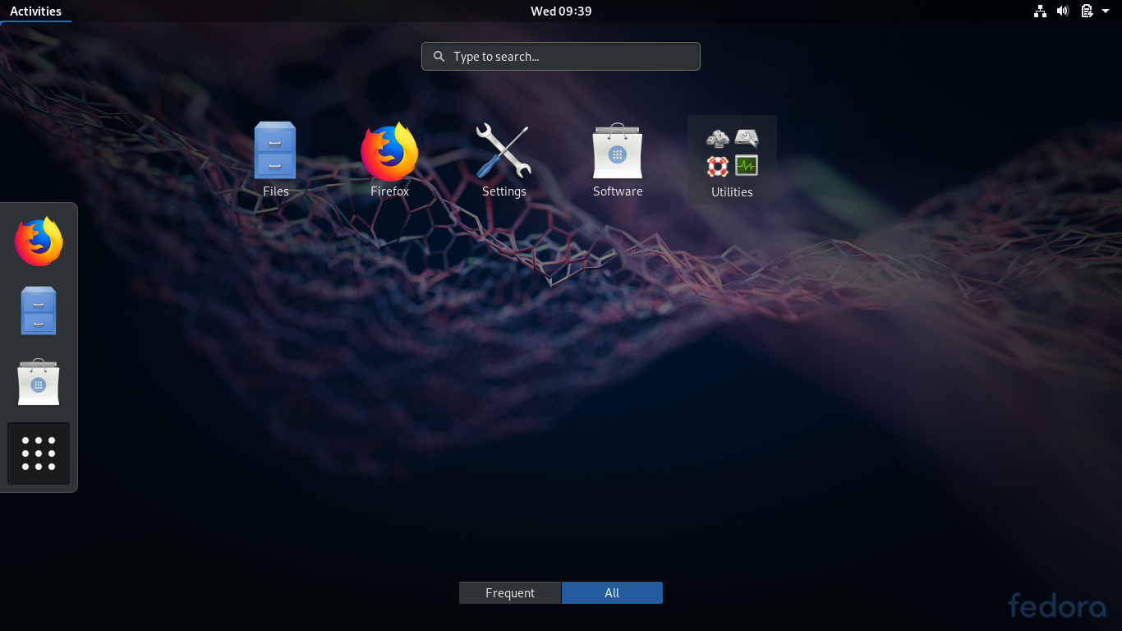This screenshot has height=631, width=1122.
Task: Click the wired network status icon
Action: [1040, 11]
